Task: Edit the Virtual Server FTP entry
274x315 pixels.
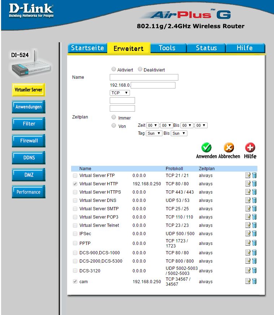Action: [248, 176]
